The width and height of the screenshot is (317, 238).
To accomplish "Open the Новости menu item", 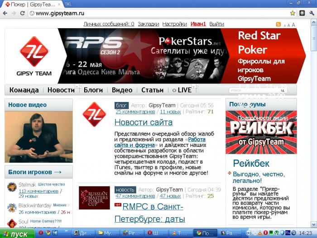I will click(x=61, y=90).
